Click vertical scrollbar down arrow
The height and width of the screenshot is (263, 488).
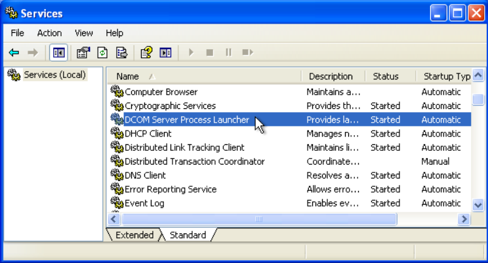coord(478,205)
